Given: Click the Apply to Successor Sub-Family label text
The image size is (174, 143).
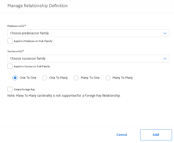Looking at the screenshot, I should click(32, 66).
